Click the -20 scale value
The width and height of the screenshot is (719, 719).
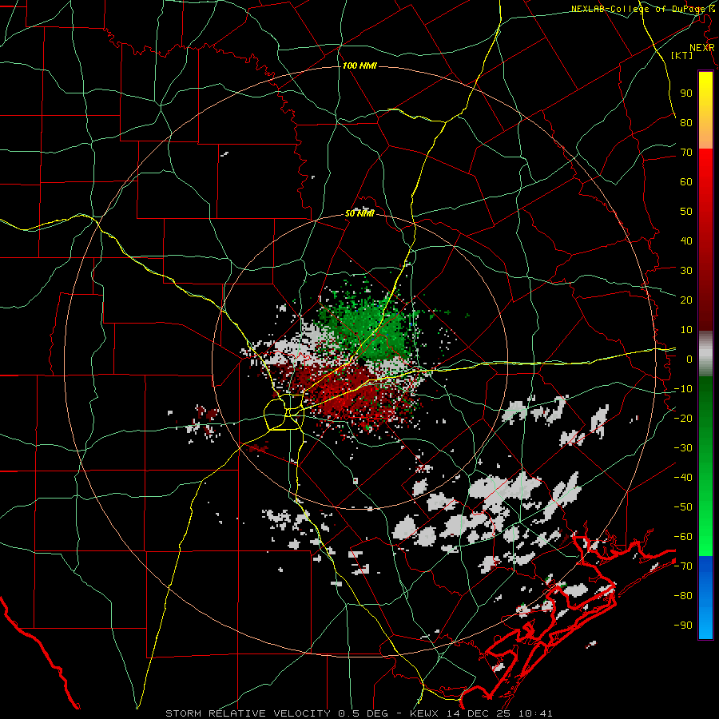tap(683, 418)
